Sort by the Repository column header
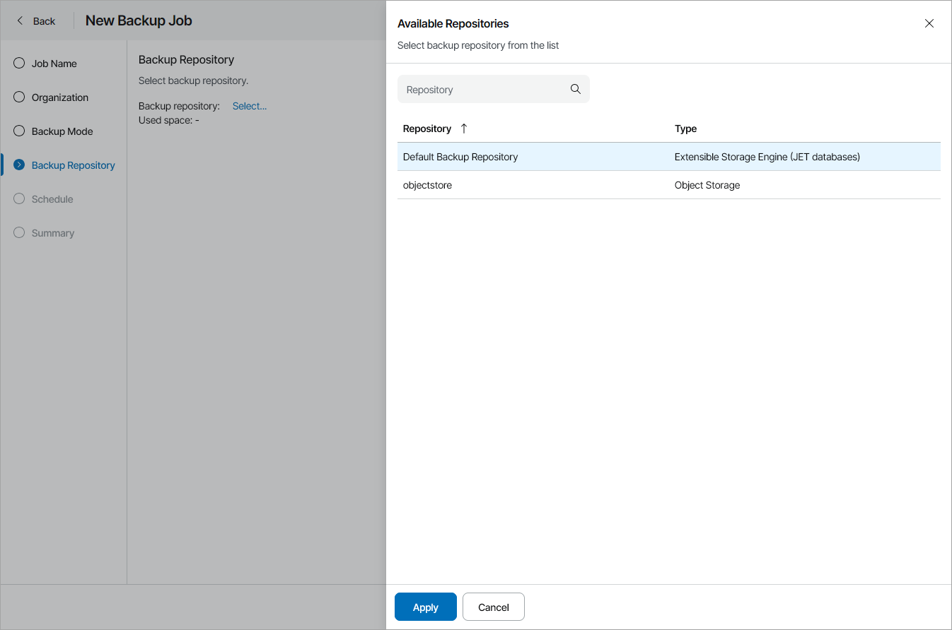Screen dimensions: 952x630 point(426,129)
